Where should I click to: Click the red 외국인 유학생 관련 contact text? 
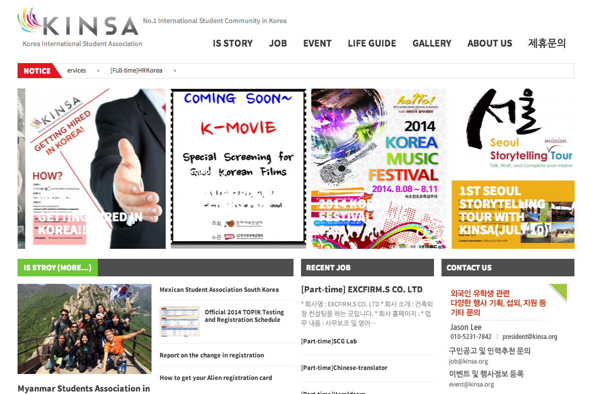coord(498,303)
